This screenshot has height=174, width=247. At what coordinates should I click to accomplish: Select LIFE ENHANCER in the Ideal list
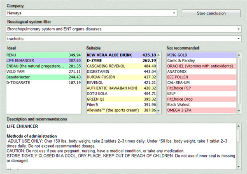pos(44,61)
